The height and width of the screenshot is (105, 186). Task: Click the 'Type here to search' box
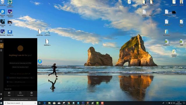coord(20,103)
